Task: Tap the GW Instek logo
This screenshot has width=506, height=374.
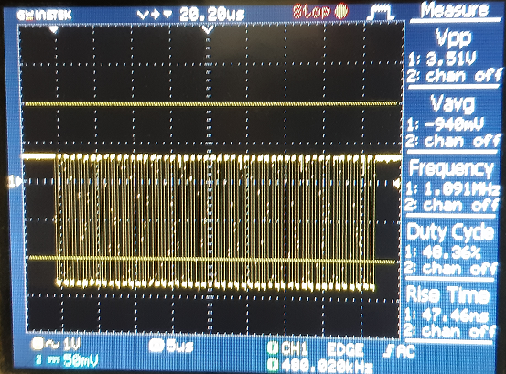Action: click(x=44, y=15)
